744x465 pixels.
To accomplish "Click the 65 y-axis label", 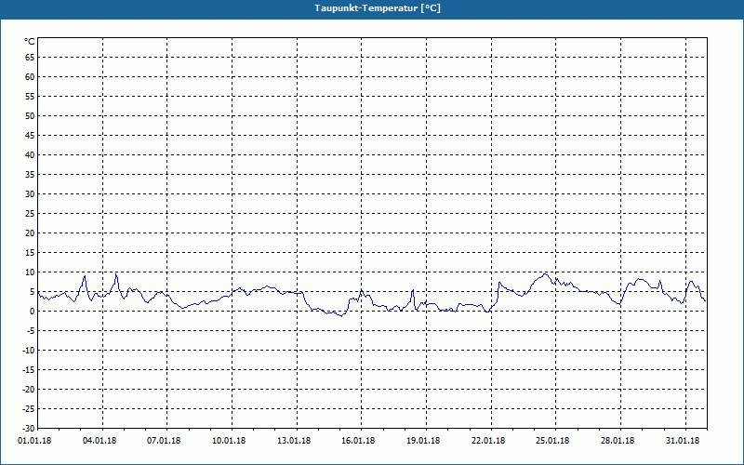I will [30, 58].
